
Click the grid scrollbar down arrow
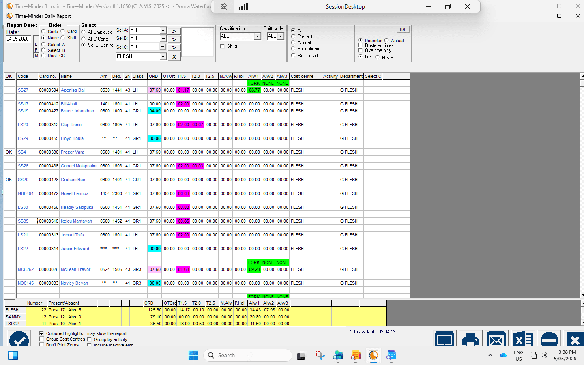[x=582, y=296]
